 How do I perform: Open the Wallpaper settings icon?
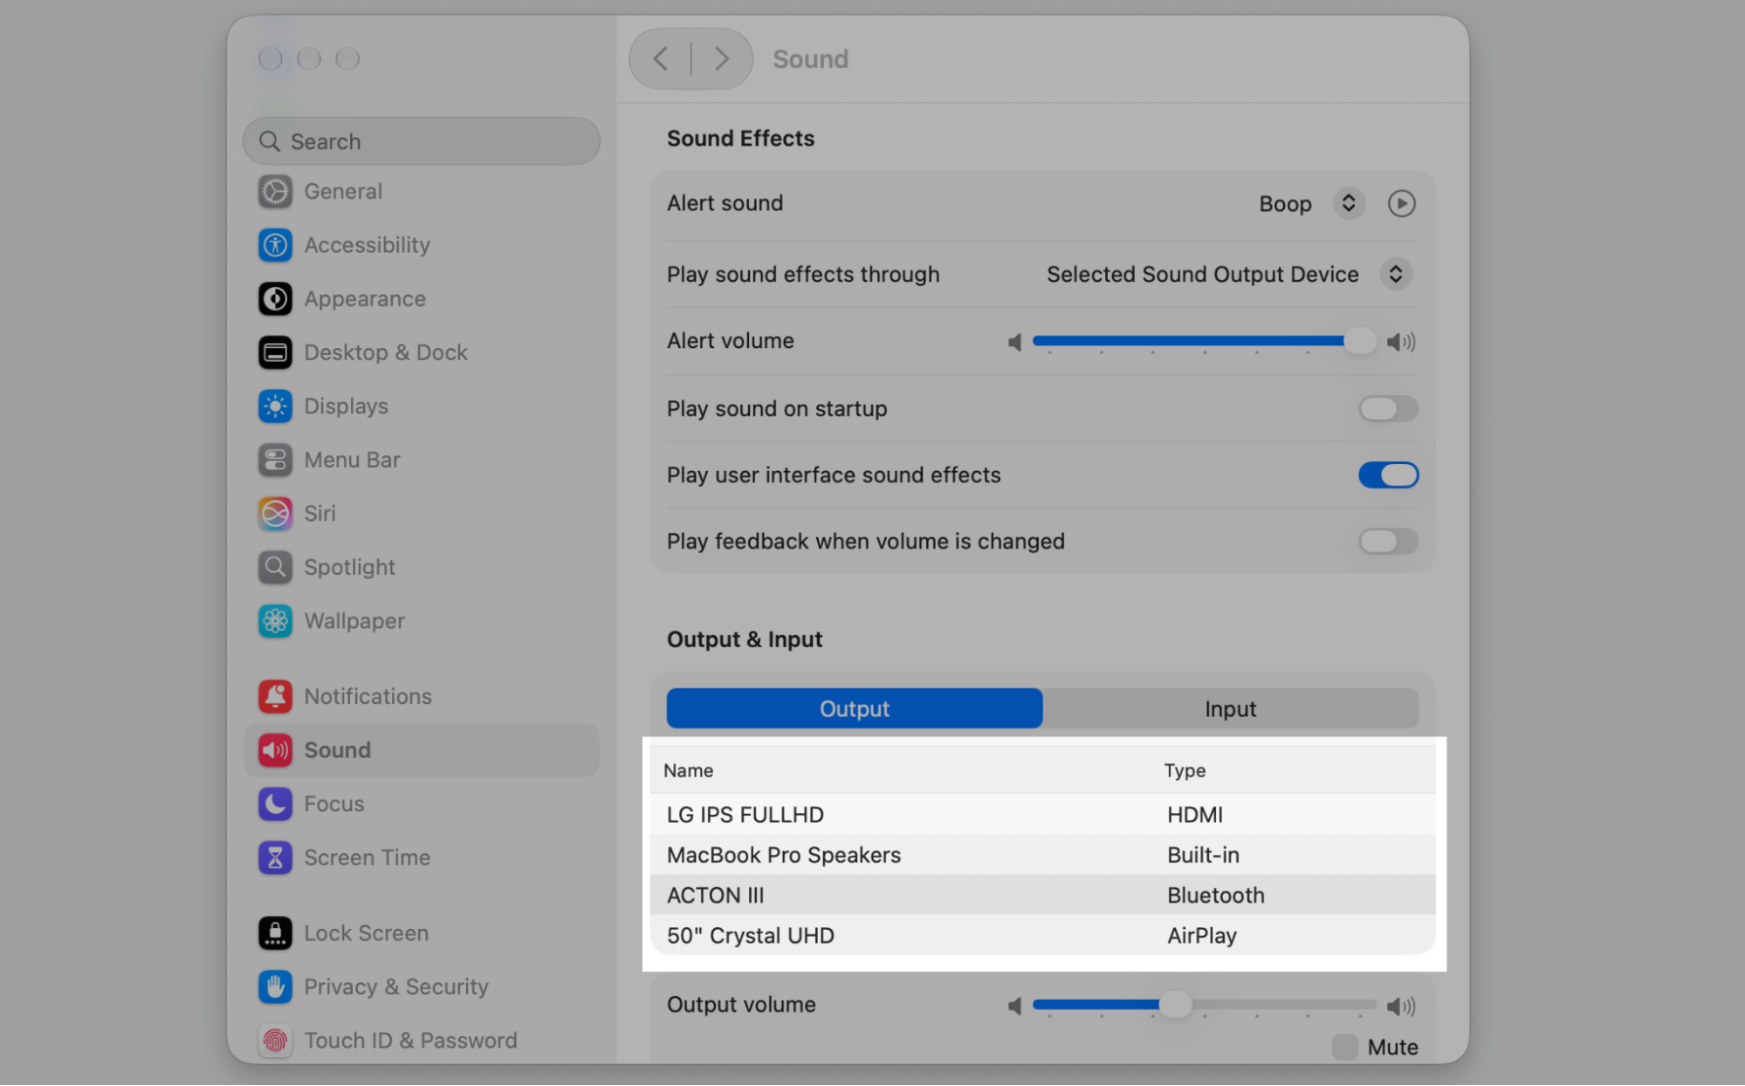(275, 621)
